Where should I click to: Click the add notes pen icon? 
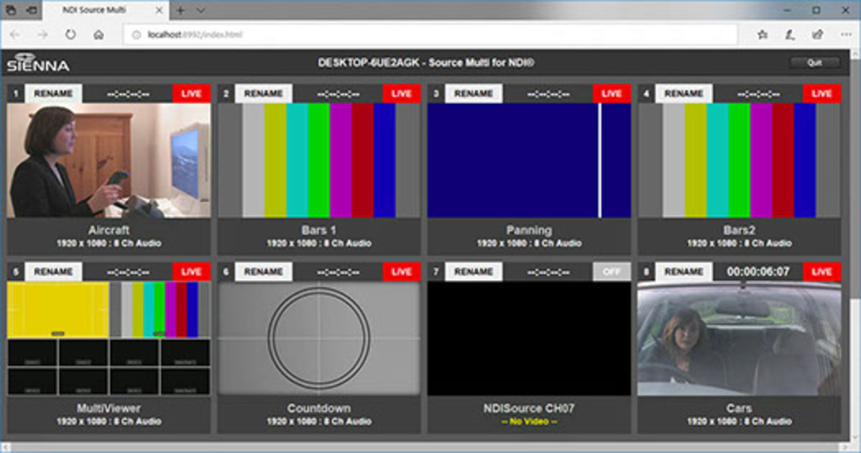click(790, 34)
